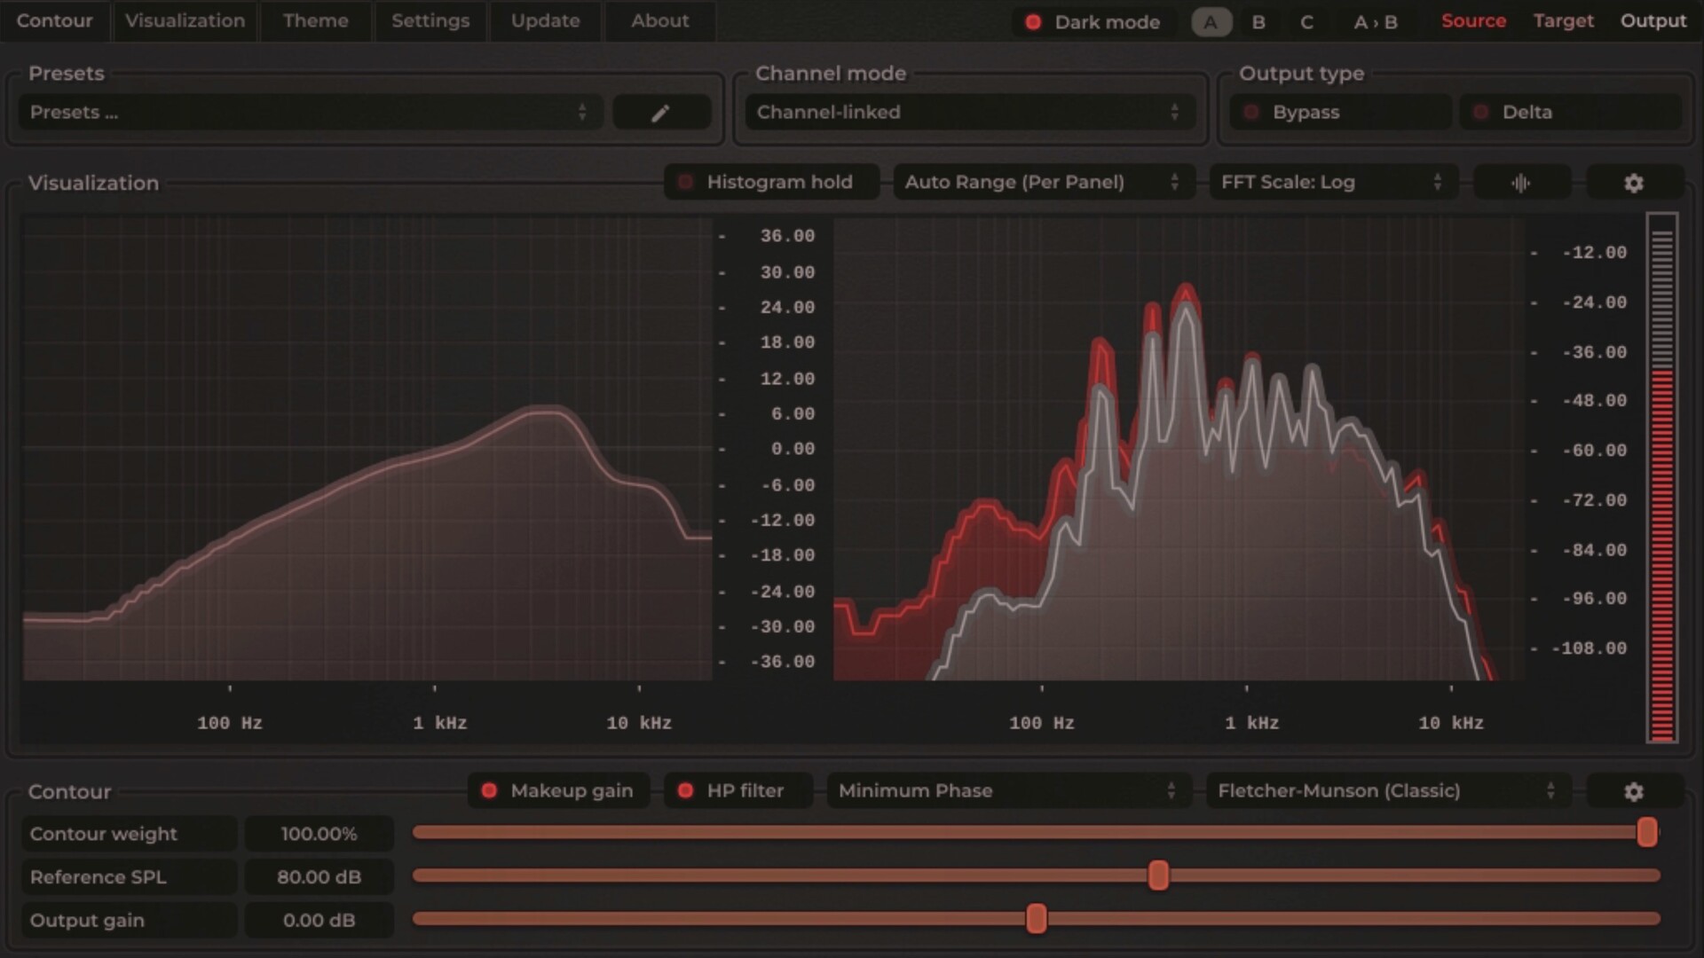1704x958 pixels.
Task: Click the Reference SPL 80.00 dB value field
Action: click(x=319, y=877)
